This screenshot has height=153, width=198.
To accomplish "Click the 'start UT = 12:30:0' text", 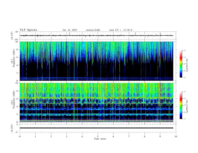I will click(121, 30).
